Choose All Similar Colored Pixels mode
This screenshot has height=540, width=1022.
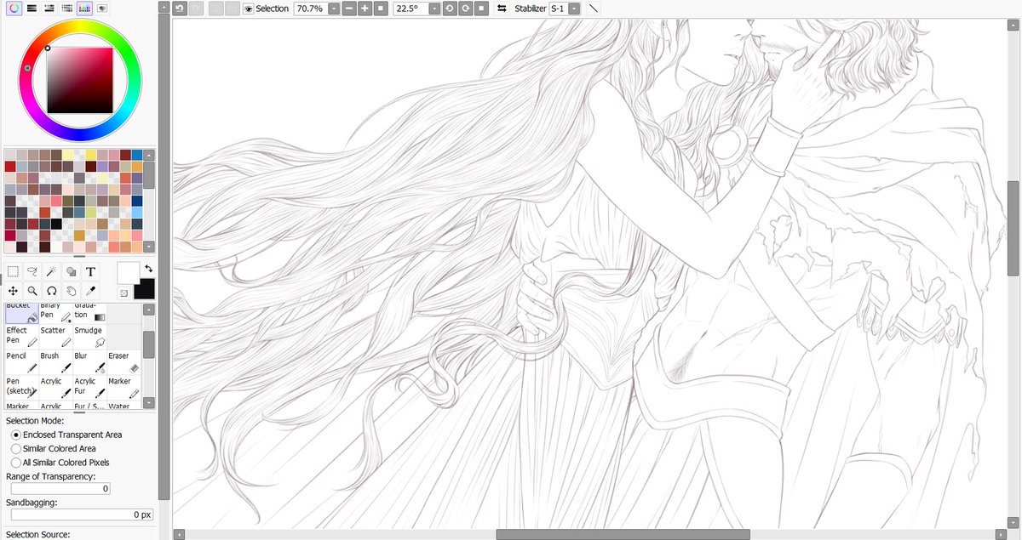click(15, 463)
